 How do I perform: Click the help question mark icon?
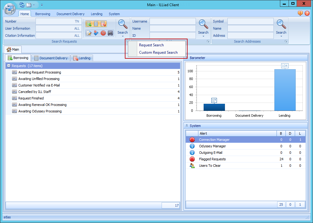point(307,13)
